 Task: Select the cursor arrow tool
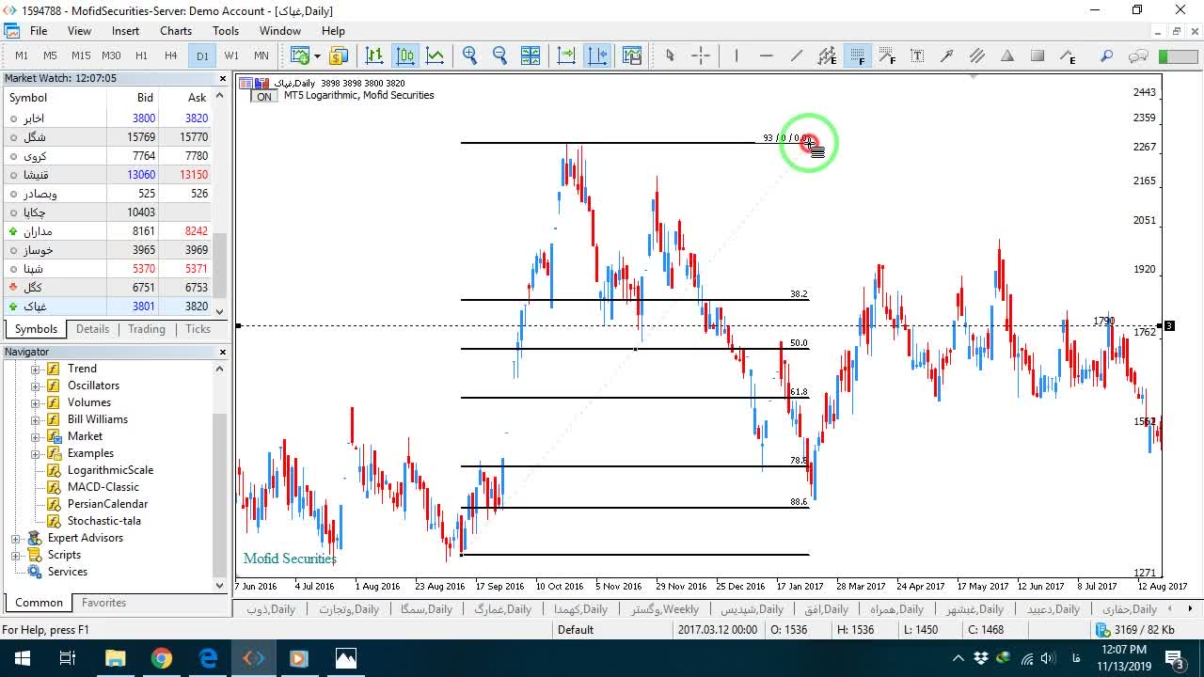coord(670,55)
